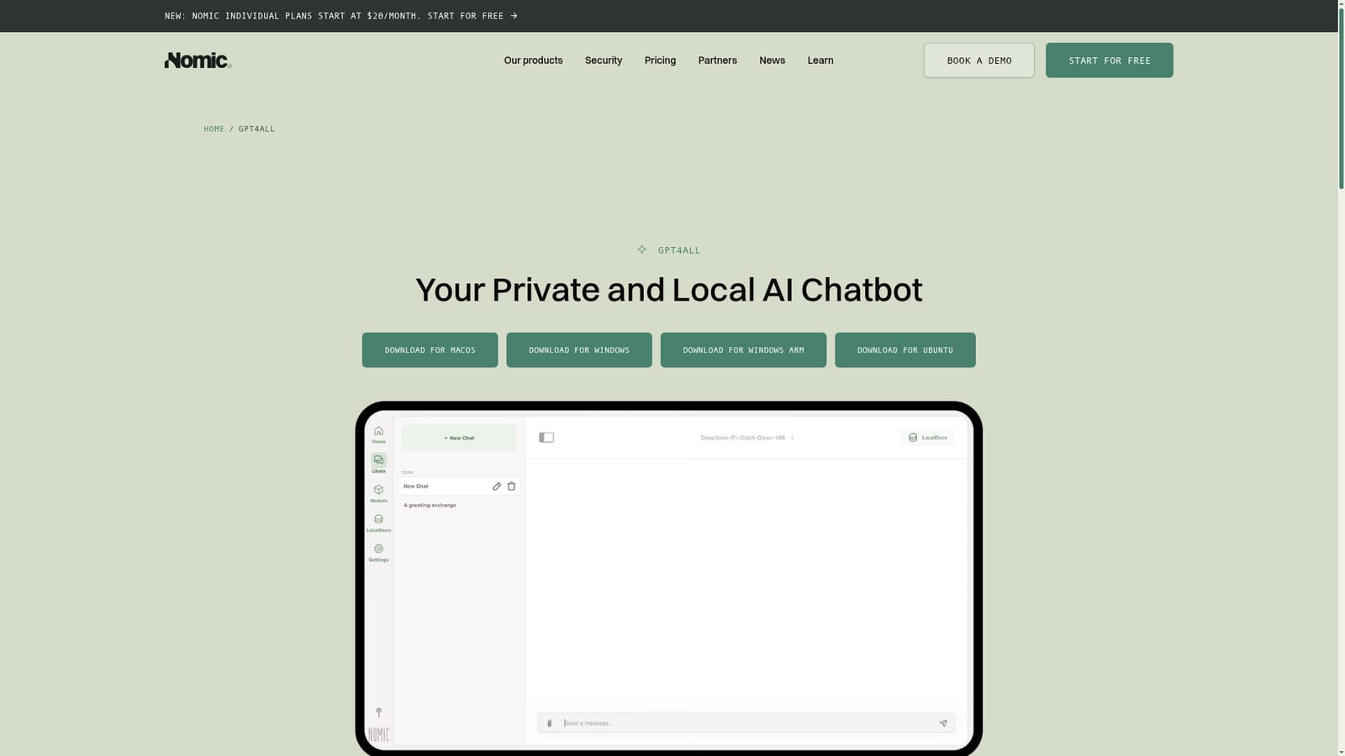Open DeepSeek-R1-Distill-Qwen-14B model dropdown
Screen dimensions: 1345x756
[746, 438]
